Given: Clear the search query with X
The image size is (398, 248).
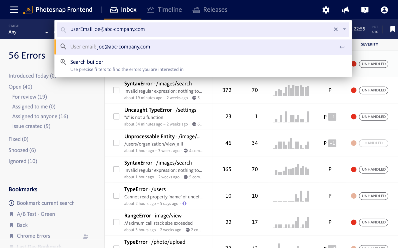Looking at the screenshot, I should point(336,29).
